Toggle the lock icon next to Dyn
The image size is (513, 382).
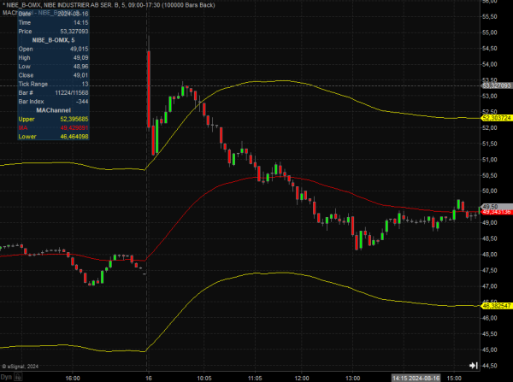(x=18, y=377)
